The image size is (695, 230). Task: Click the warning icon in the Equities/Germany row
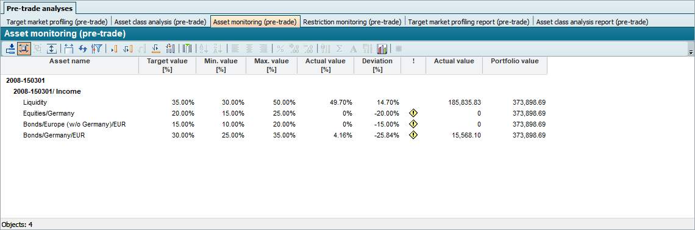[413, 113]
